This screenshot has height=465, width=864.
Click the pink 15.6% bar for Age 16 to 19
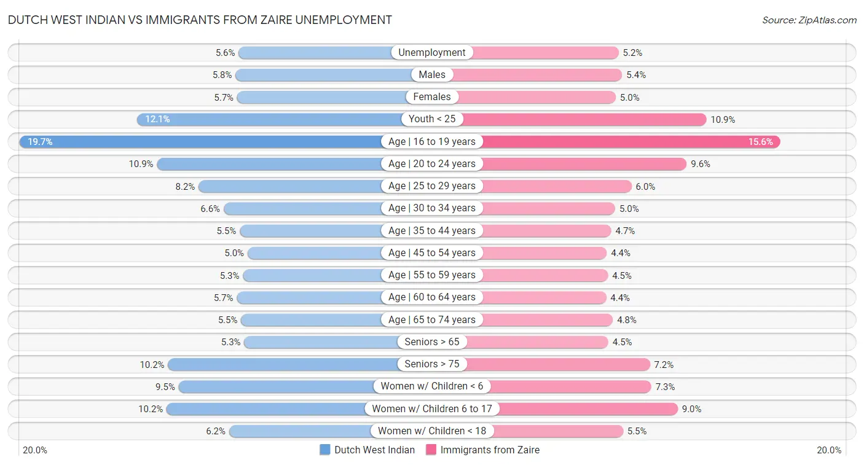627,141
